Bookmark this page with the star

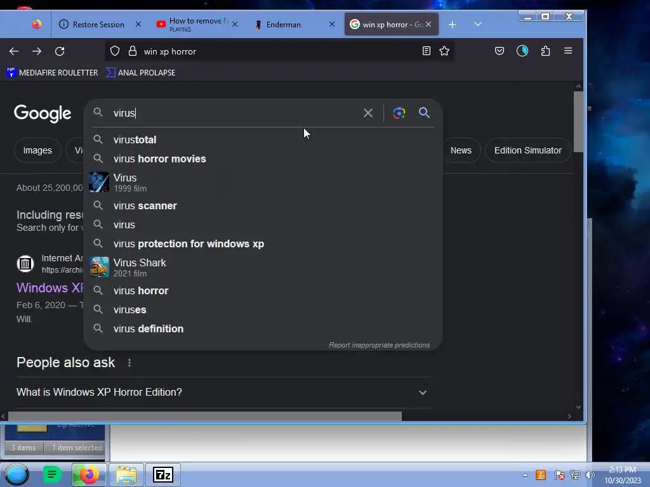coord(444,51)
